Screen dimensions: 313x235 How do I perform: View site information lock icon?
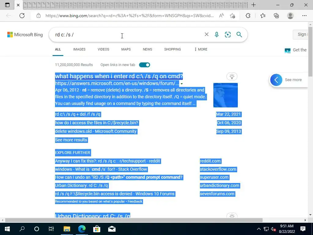[x=39, y=16]
